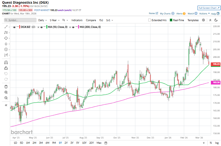Viewport: 221px width, 146px height.
Task: Click the lock drawings icon
Action: 6,68
